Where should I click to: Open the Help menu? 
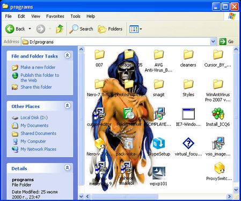pos(91,16)
